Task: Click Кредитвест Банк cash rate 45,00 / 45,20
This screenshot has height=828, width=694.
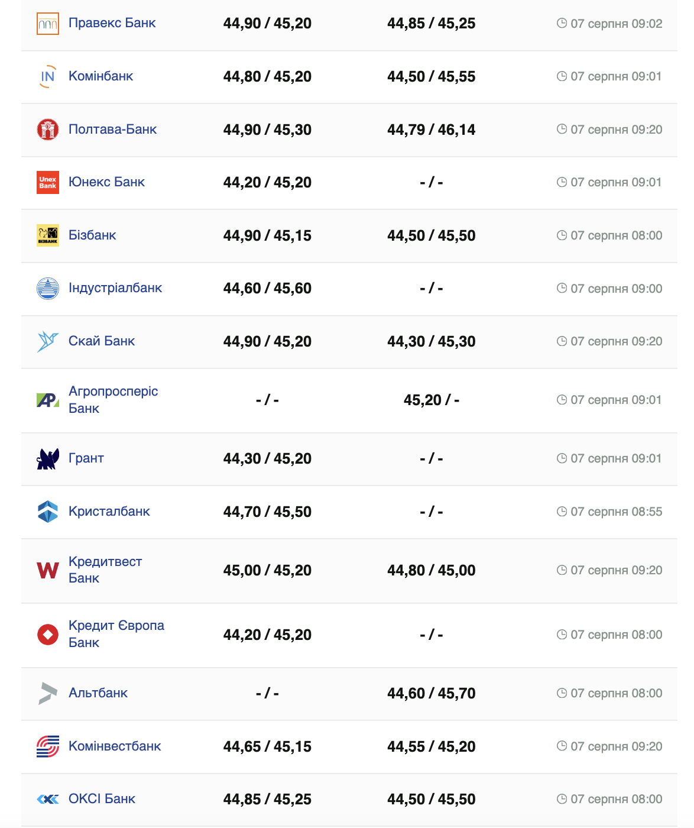Action: click(x=267, y=571)
